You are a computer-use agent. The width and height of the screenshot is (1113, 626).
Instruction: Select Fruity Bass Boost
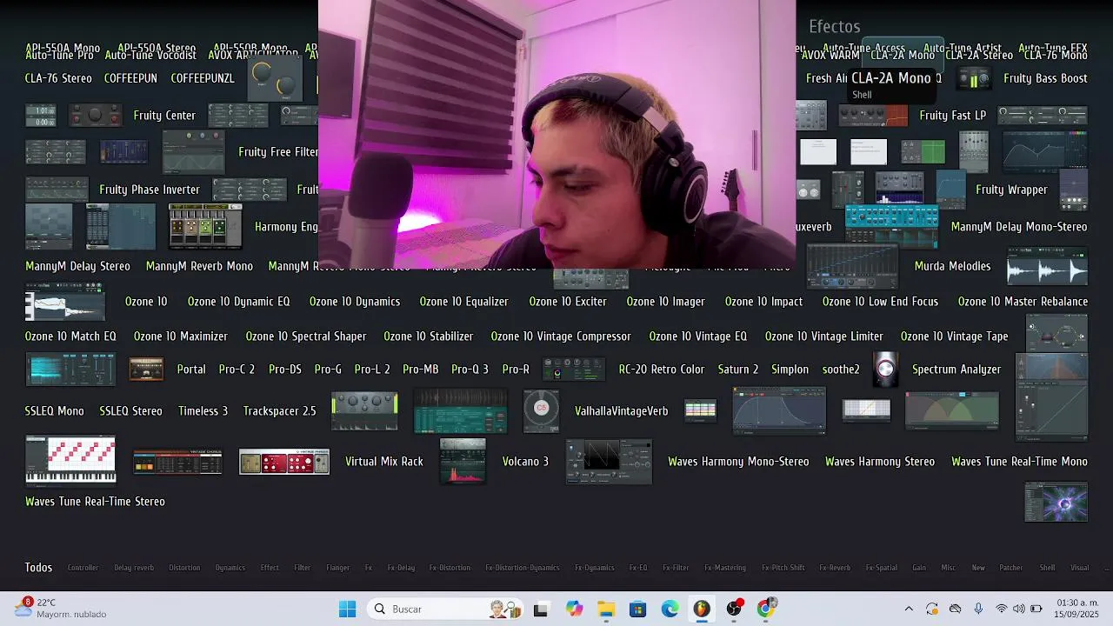[x=1045, y=78]
